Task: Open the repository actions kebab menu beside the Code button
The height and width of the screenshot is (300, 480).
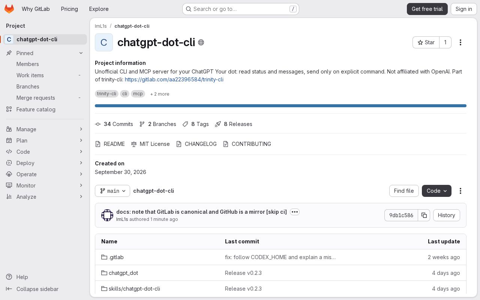Action: tap(460, 191)
